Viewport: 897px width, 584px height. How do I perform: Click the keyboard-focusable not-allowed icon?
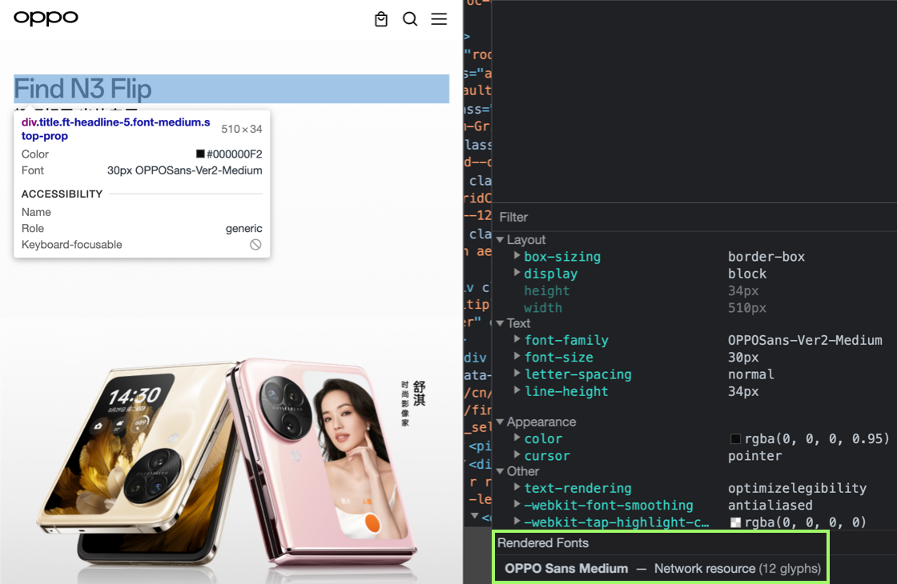tap(255, 245)
